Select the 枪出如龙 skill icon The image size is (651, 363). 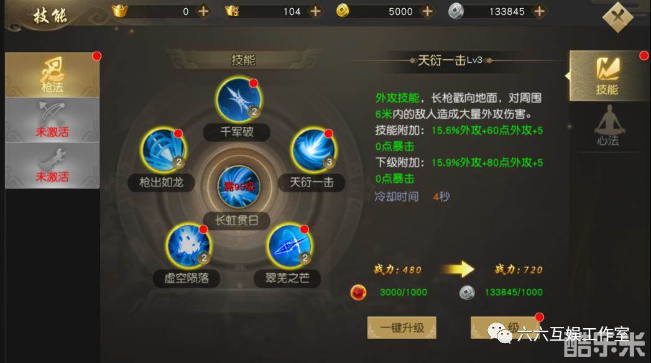[163, 150]
